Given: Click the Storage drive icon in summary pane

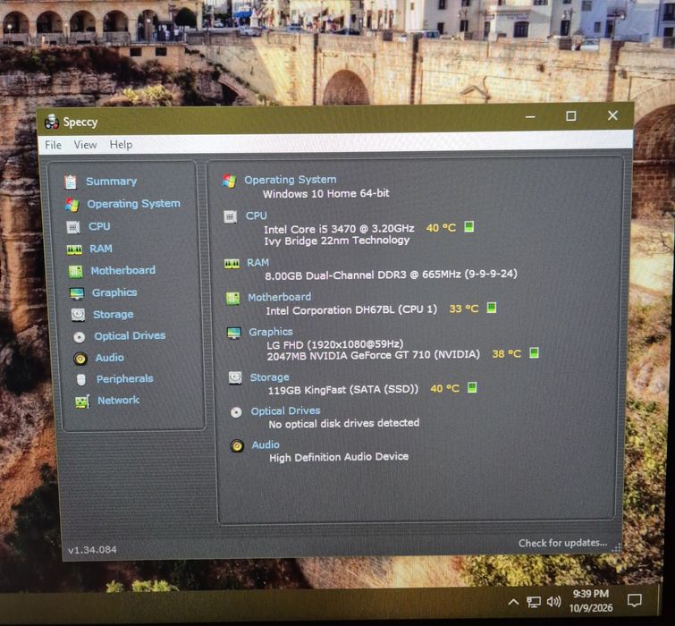Looking at the screenshot, I should [235, 377].
